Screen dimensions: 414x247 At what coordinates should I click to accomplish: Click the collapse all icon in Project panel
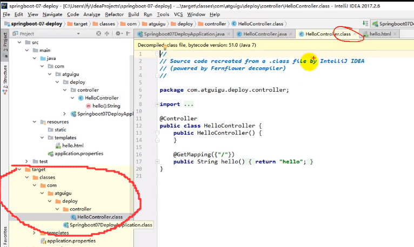pyautogui.click(x=107, y=33)
